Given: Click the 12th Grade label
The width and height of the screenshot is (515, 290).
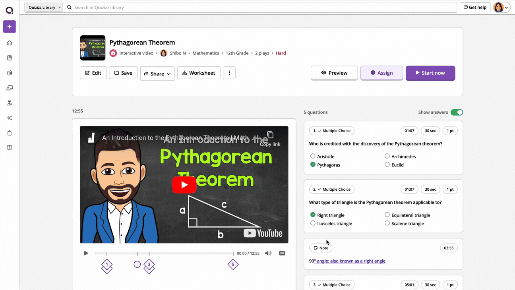Looking at the screenshot, I should click(237, 53).
